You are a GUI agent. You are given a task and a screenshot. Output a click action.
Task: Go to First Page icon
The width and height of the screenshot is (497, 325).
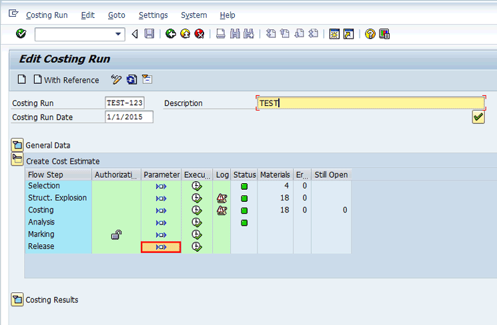point(271,33)
